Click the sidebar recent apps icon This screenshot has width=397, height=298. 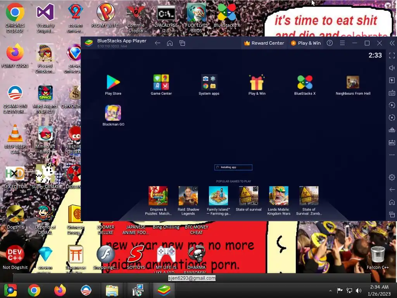click(x=392, y=214)
